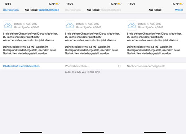The height and width of the screenshot is (134, 186).
Task: Tap the battery icon in the Weiter screen status bar
Action: 181,4
